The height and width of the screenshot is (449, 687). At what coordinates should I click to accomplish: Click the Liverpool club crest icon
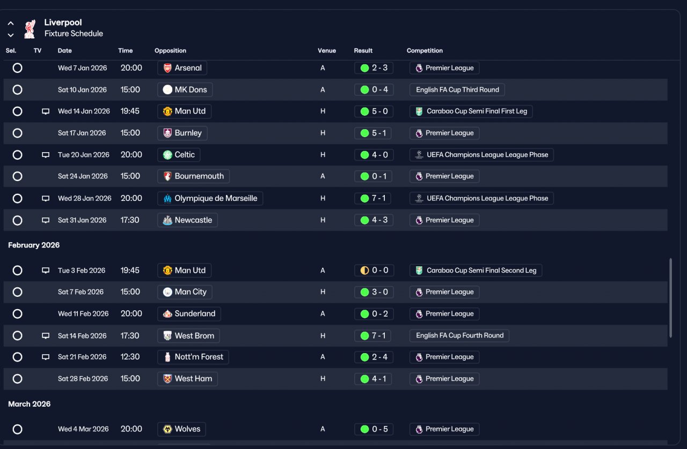(x=30, y=28)
